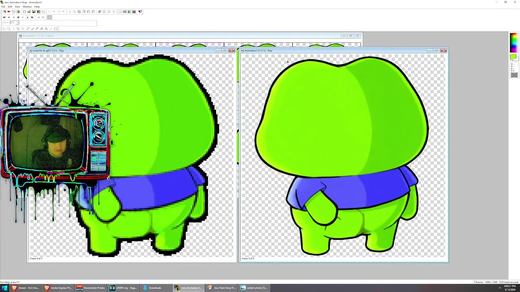The width and height of the screenshot is (520, 292).
Task: Click Export Frames to Paint Shop Pro icon
Action: click(x=18, y=12)
